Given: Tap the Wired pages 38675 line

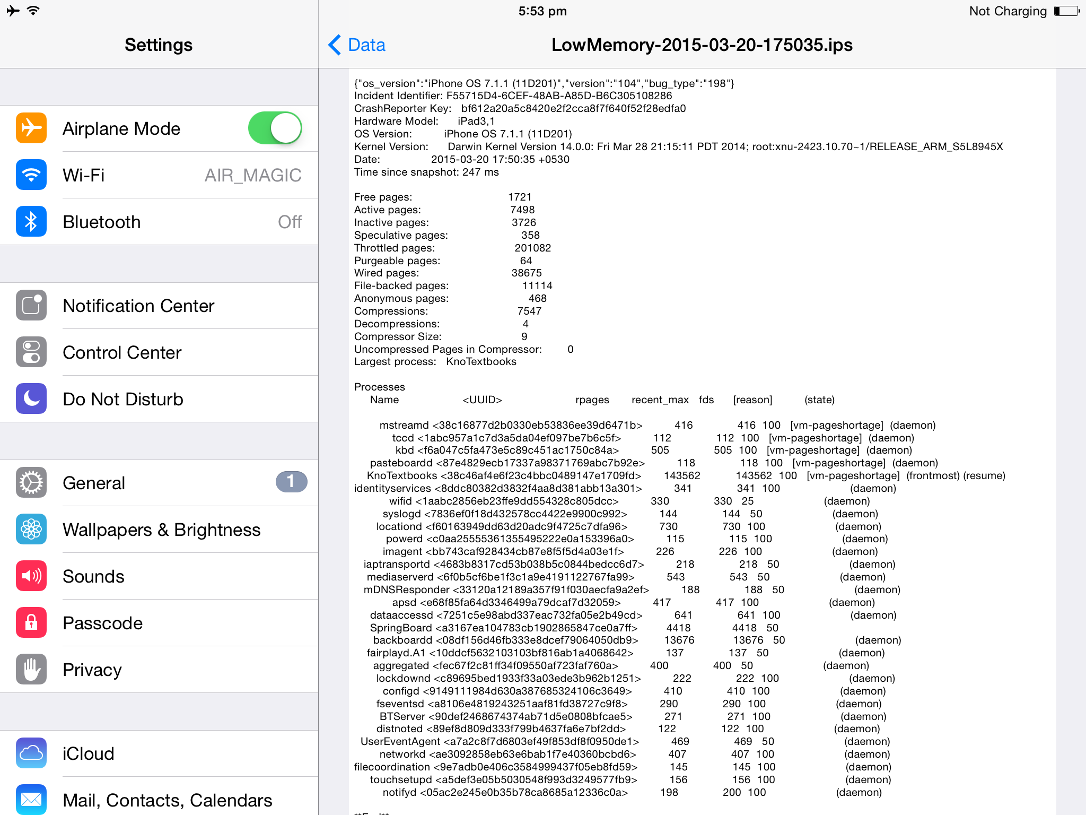Looking at the screenshot, I should click(448, 273).
